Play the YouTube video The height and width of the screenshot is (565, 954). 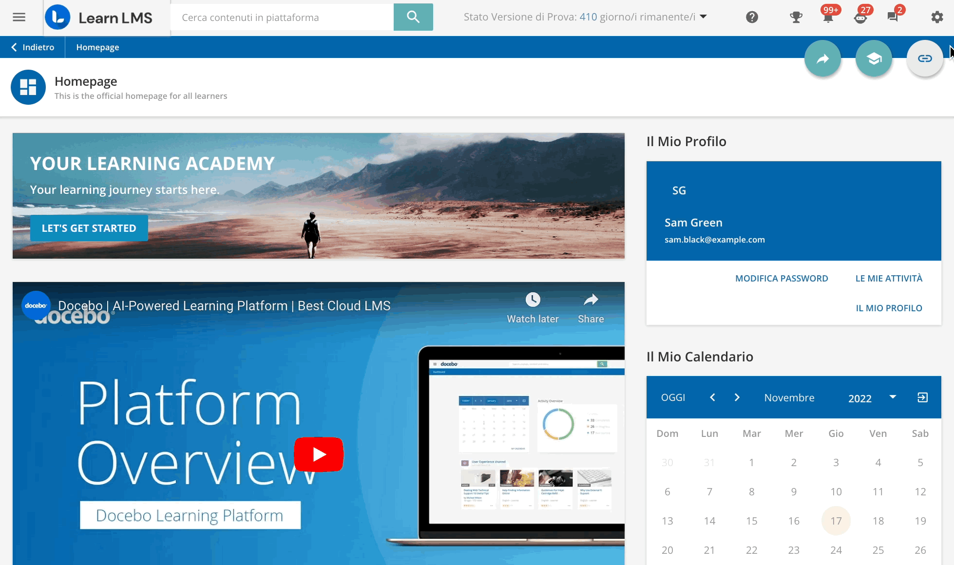(319, 454)
